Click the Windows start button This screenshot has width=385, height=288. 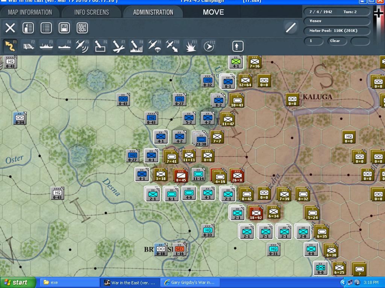18,283
